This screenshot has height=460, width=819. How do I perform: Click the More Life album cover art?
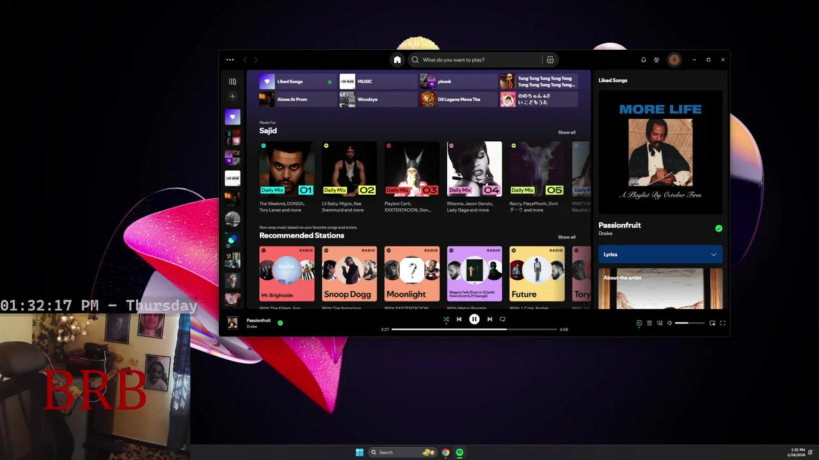pyautogui.click(x=660, y=152)
